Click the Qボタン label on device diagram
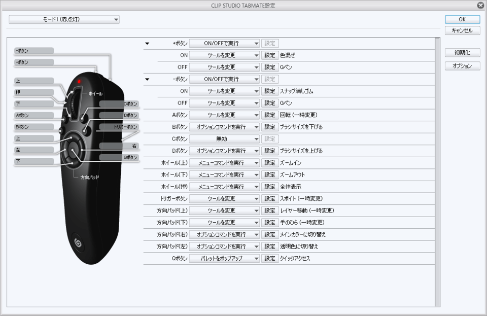This screenshot has width=487, height=316. tap(119, 158)
